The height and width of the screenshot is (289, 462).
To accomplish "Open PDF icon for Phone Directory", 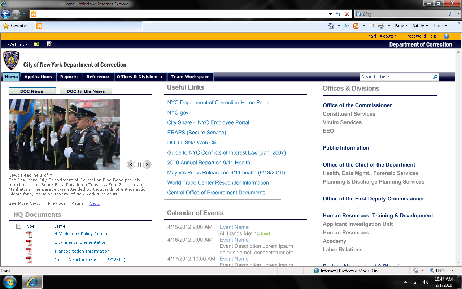I will click(29, 260).
